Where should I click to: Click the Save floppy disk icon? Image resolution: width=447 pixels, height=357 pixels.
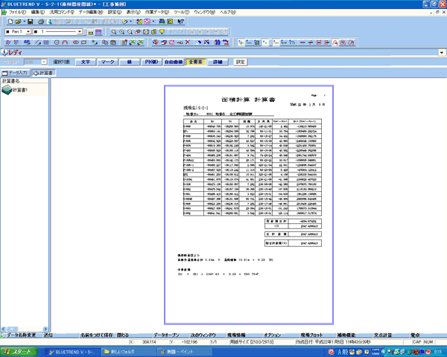click(30, 22)
